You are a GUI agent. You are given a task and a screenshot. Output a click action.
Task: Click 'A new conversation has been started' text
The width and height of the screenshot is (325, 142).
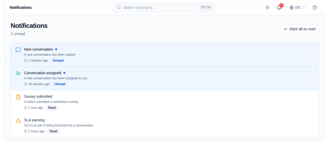tap(49, 55)
